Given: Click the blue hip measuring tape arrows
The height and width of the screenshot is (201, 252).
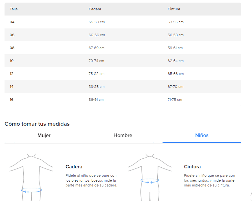Looking at the screenshot, I should pos(31,191).
